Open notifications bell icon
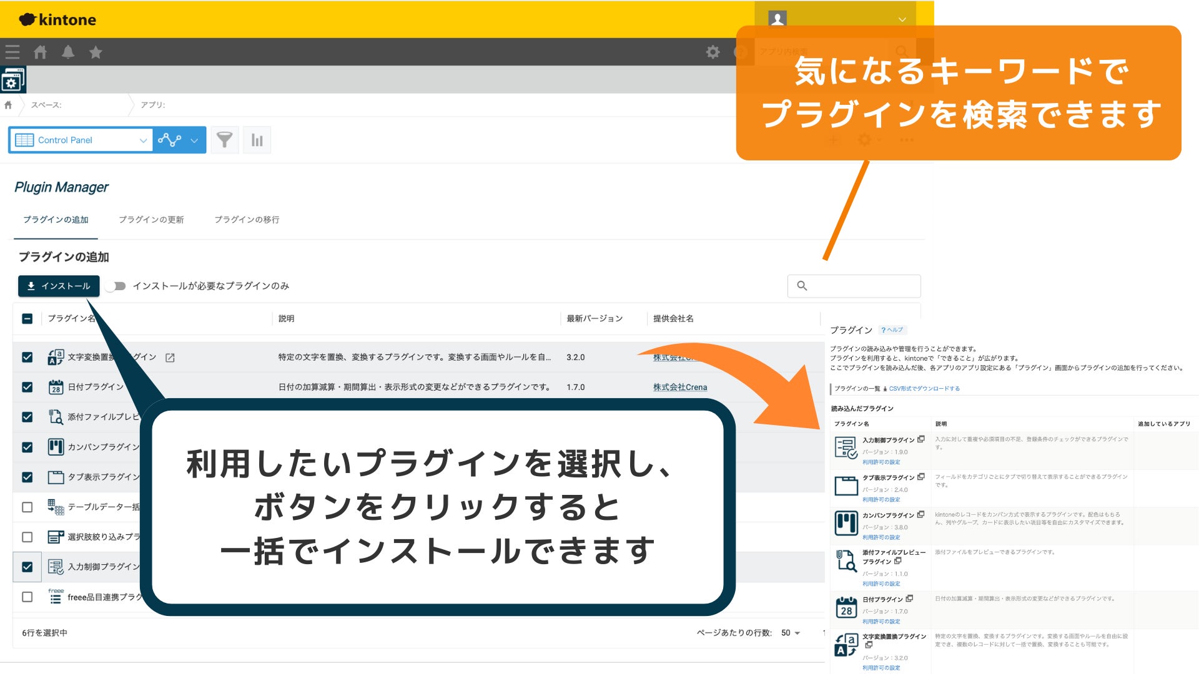This screenshot has width=1199, height=674. click(68, 52)
